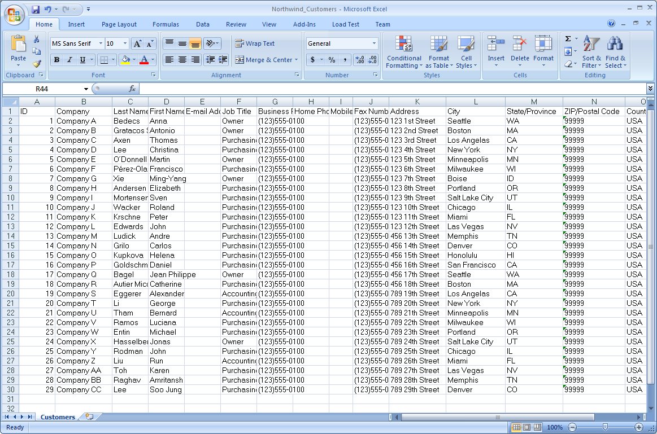This screenshot has width=657, height=434.
Task: Switch to the Formulas ribbon tab
Action: (x=166, y=24)
